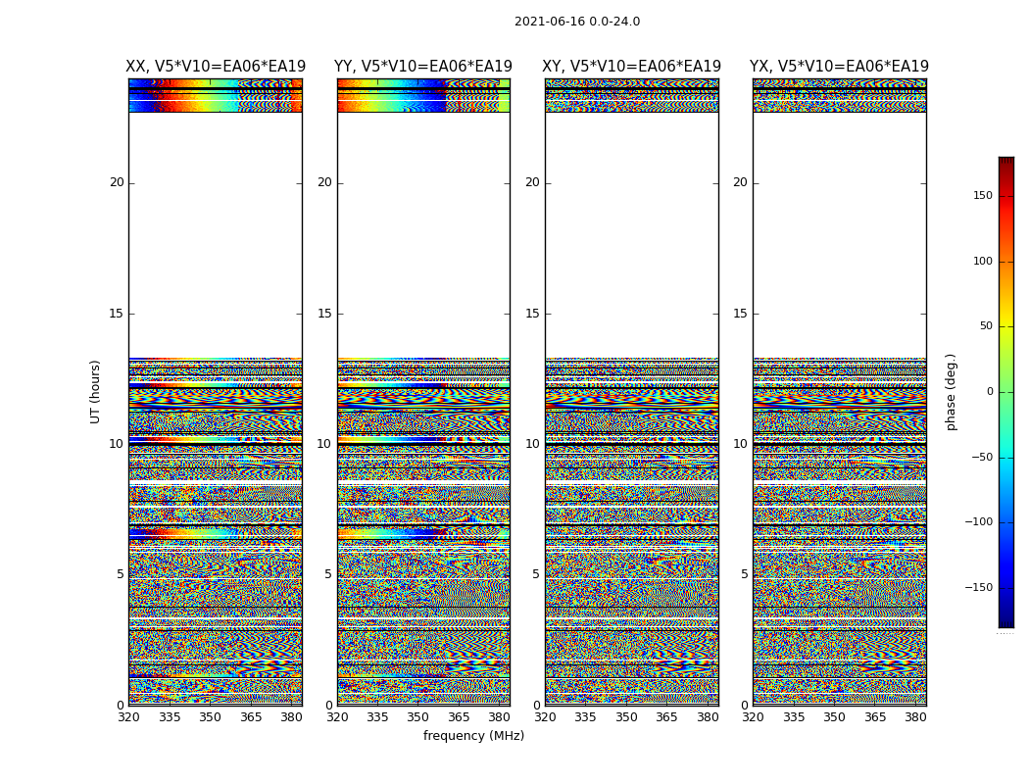Click the 20 hour tick of XX panel

coord(117,182)
